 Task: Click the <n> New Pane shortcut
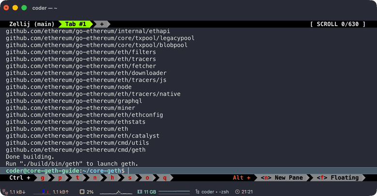click(282, 178)
